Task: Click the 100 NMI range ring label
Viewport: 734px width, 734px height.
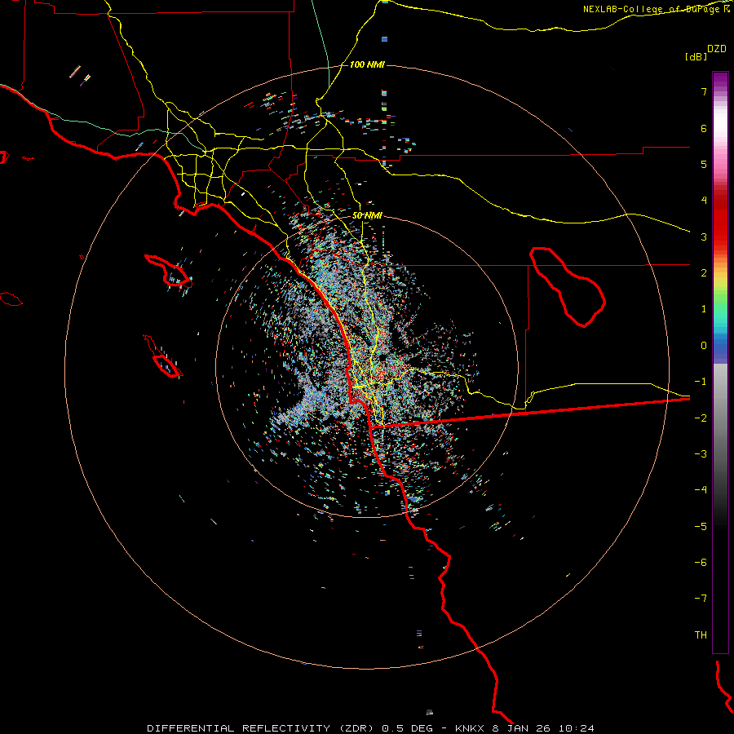Action: click(x=367, y=64)
